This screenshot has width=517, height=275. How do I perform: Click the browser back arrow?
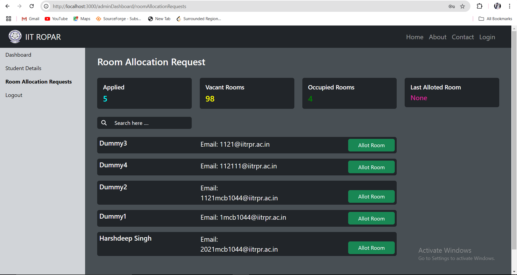[8, 6]
